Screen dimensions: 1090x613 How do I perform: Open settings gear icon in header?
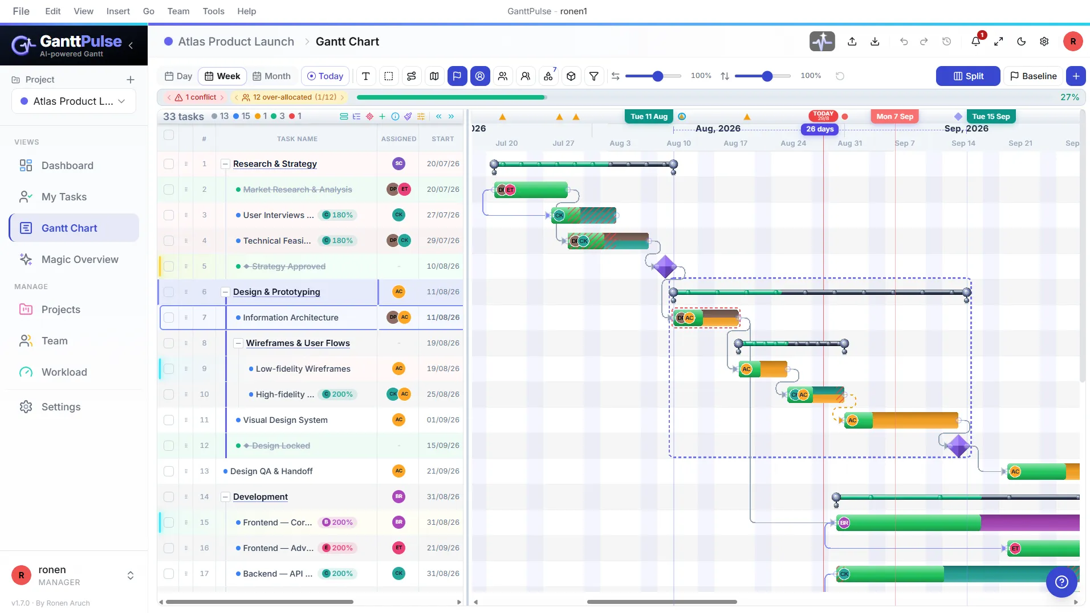point(1044,42)
